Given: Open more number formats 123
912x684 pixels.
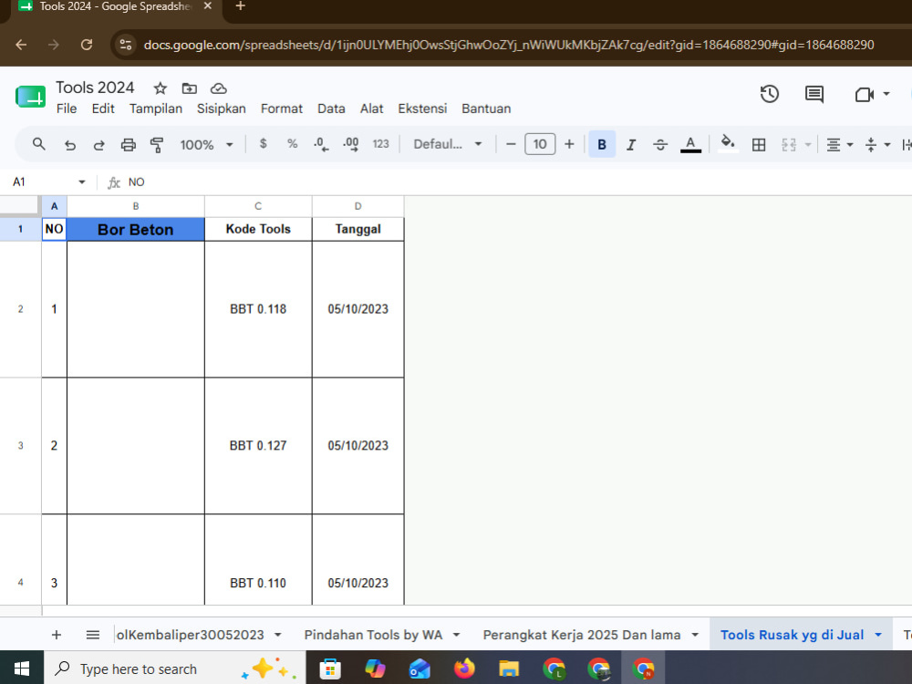Looking at the screenshot, I should pyautogui.click(x=380, y=144).
